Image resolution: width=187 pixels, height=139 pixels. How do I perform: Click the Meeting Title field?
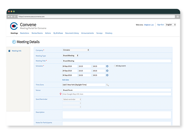117,61
